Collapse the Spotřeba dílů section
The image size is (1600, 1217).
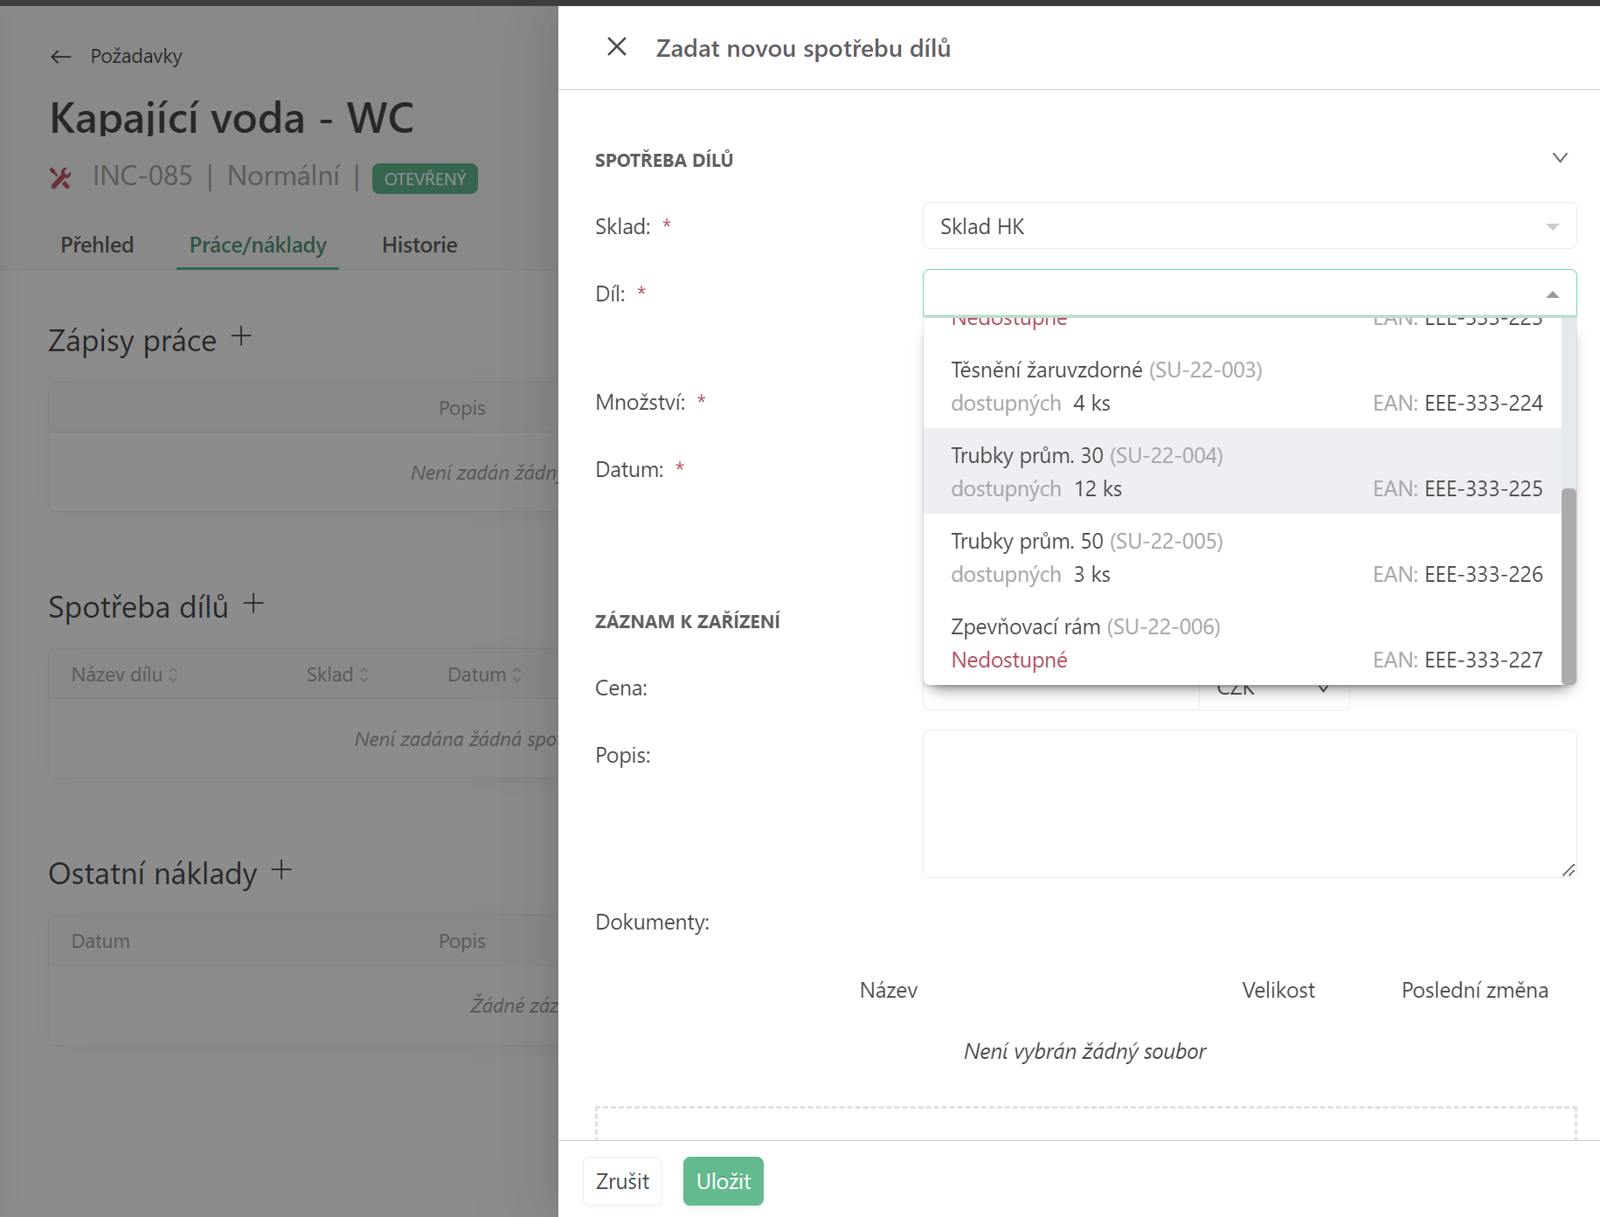click(x=1559, y=158)
